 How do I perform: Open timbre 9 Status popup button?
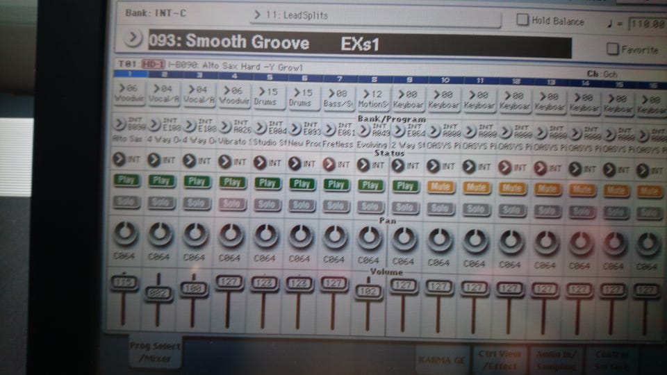click(398, 166)
